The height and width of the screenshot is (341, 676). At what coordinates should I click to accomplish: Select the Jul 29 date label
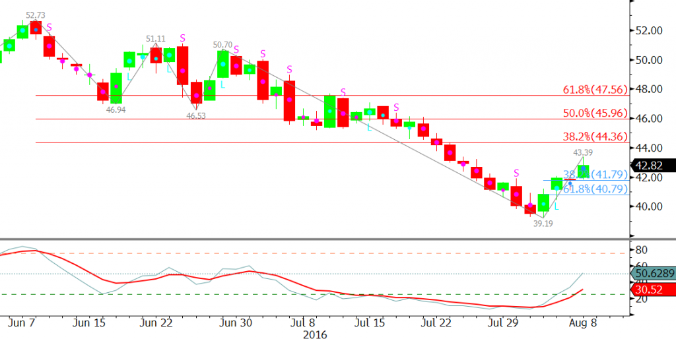(x=504, y=323)
